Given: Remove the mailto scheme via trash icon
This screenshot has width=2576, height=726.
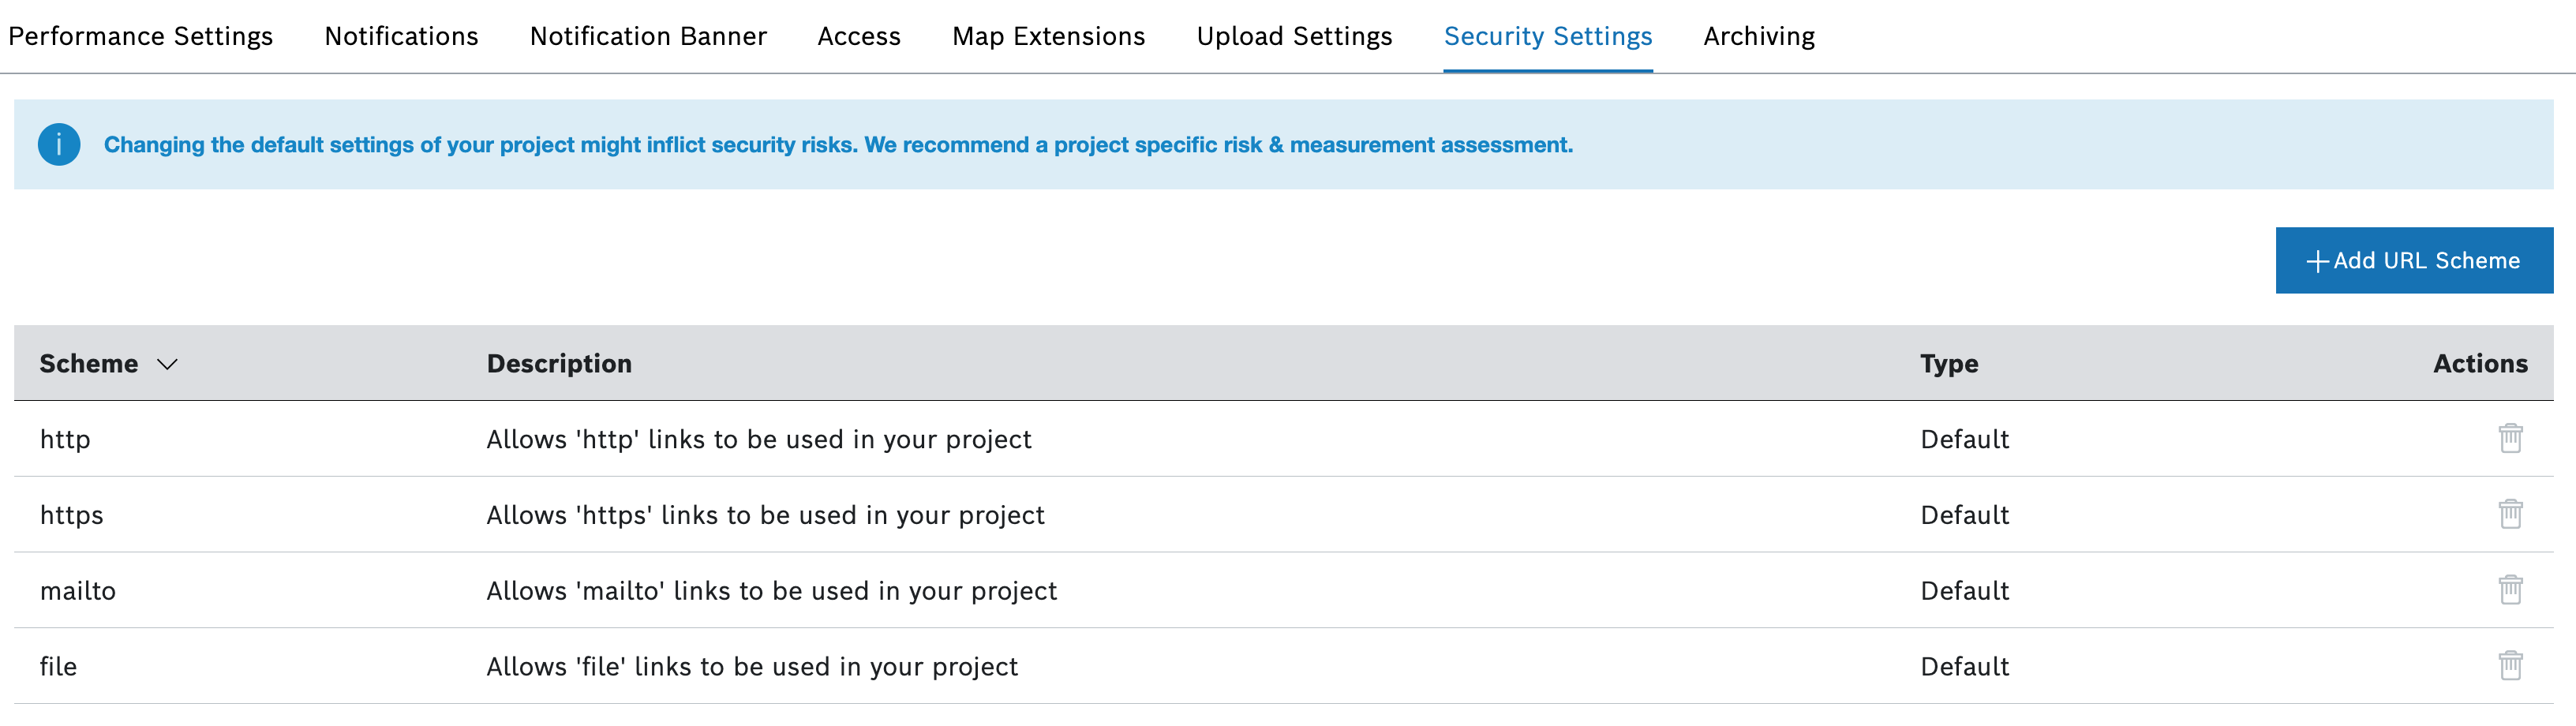Looking at the screenshot, I should click(2510, 590).
